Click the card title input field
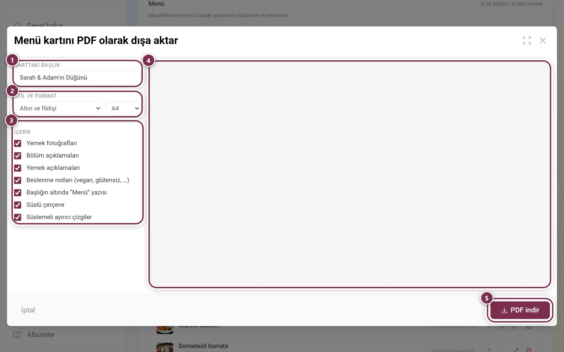 click(77, 77)
